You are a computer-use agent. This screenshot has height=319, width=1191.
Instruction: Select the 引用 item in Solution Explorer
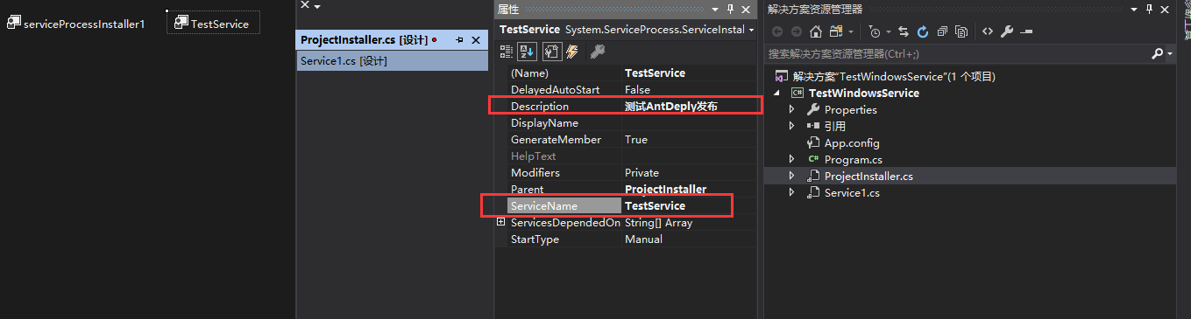click(x=826, y=126)
